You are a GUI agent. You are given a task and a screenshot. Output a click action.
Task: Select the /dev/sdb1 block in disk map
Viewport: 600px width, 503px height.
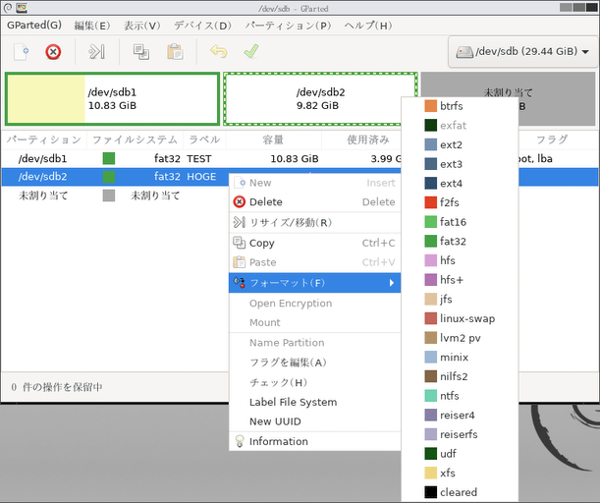[112, 99]
